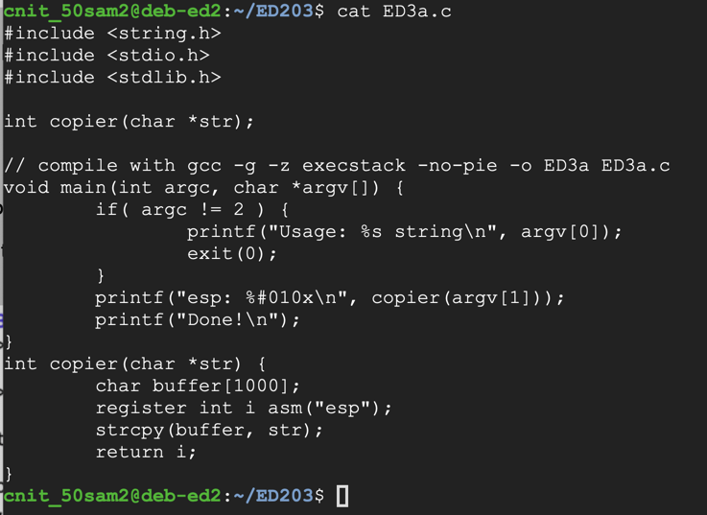Click the "#include <stdio.h>" line
The image size is (707, 515).
106,56
